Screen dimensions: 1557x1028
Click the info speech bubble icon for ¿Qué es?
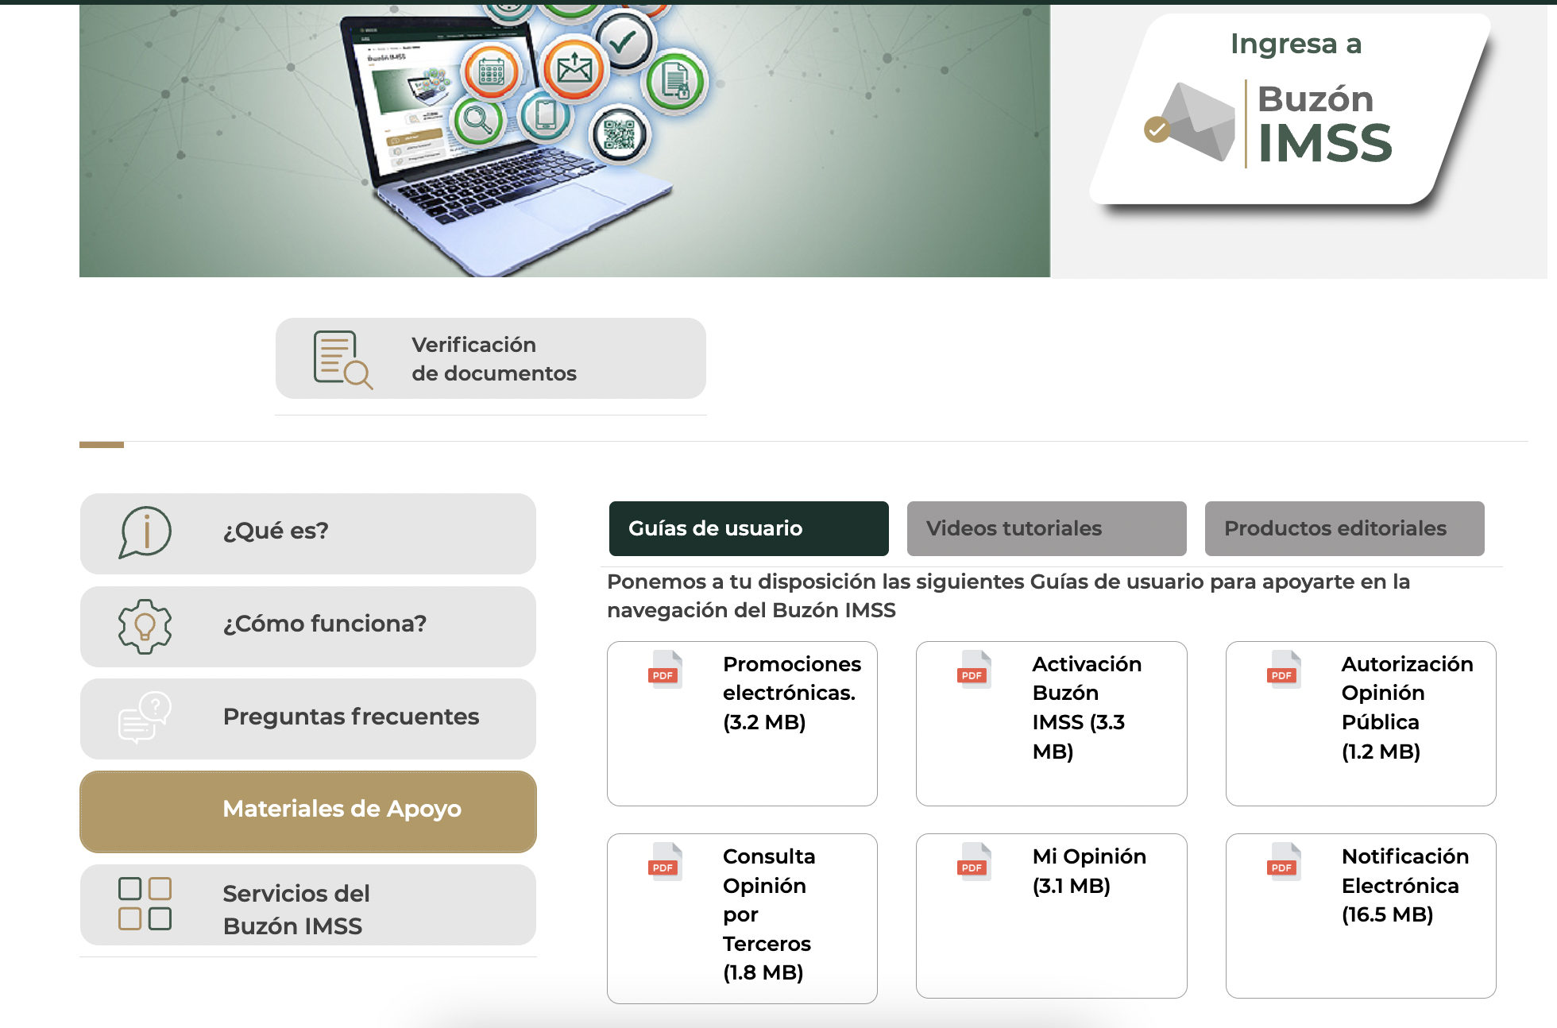coord(145,532)
